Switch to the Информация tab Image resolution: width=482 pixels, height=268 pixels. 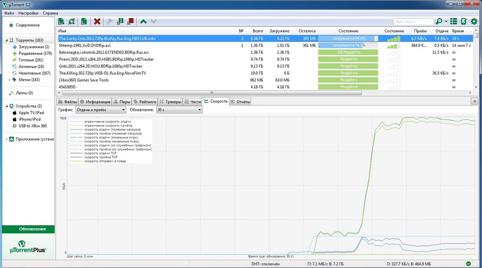pyautogui.click(x=95, y=102)
